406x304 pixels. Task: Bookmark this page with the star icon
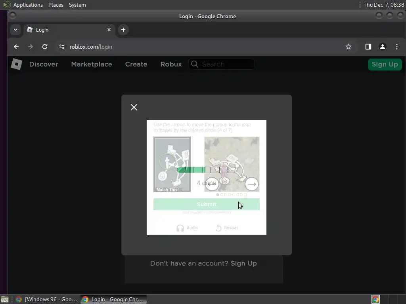[x=349, y=47]
